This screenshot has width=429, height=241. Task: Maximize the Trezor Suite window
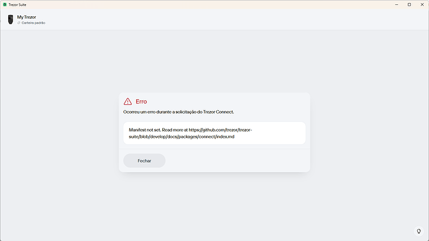pyautogui.click(x=409, y=4)
